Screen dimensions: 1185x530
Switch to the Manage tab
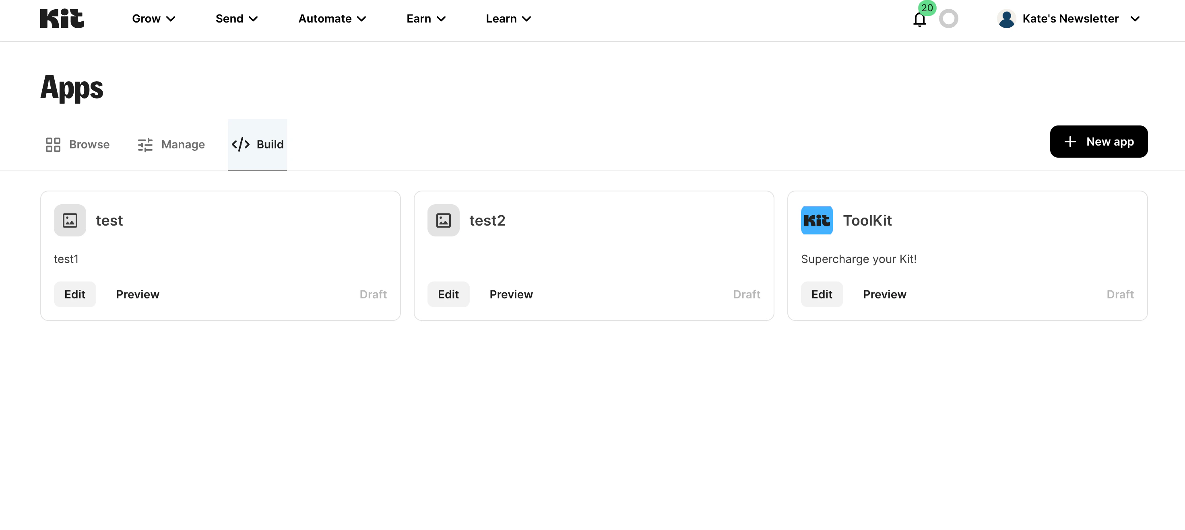171,144
